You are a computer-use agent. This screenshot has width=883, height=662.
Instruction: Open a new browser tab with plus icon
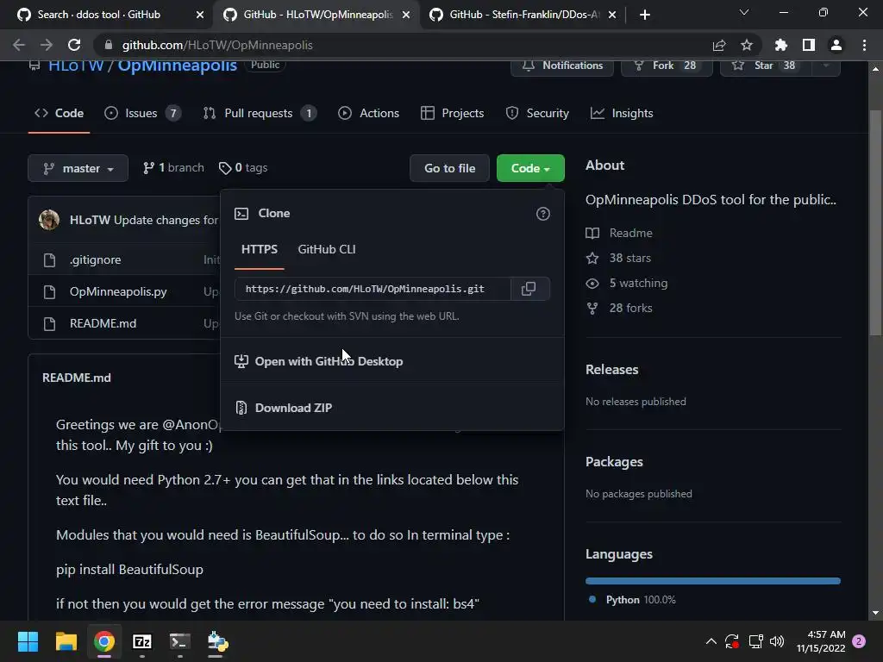tap(645, 15)
